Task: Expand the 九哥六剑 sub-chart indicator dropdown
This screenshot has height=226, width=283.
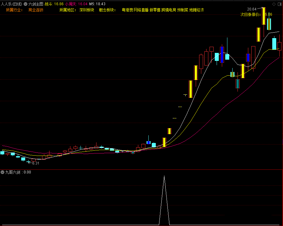Action: tap(3, 172)
